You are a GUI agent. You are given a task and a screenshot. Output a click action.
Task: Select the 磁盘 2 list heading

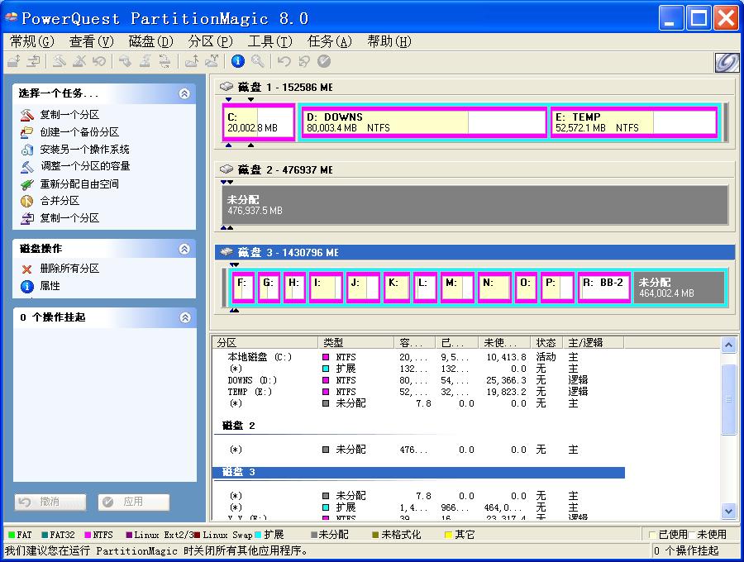(x=239, y=426)
